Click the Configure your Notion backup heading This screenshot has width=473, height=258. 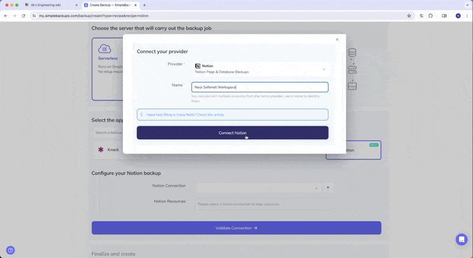click(126, 173)
